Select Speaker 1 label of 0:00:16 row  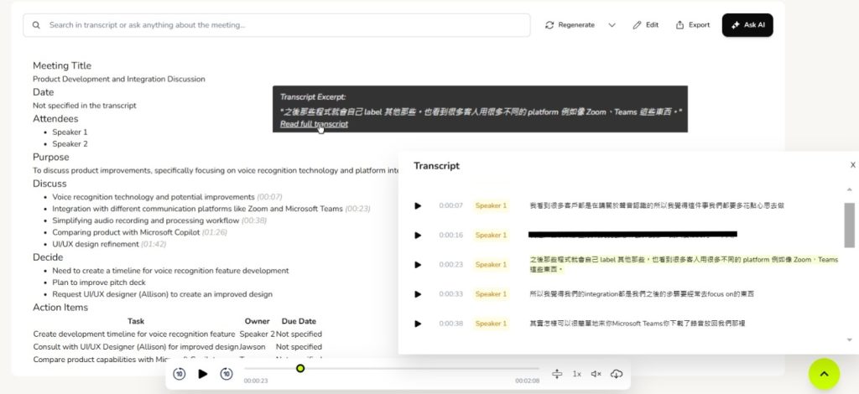pyautogui.click(x=491, y=236)
